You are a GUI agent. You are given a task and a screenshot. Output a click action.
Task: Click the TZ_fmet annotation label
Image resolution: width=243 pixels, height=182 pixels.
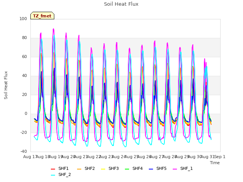(42, 16)
